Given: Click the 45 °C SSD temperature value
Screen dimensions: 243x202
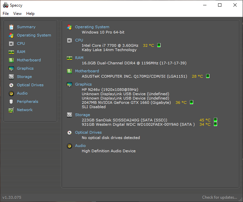Looking at the screenshot, I should click(205, 120).
